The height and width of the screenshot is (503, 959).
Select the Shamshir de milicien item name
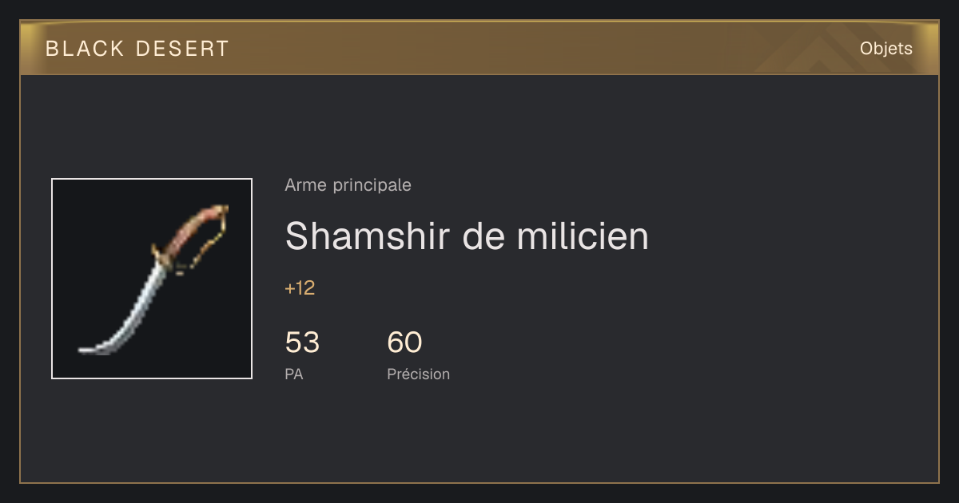(x=467, y=236)
